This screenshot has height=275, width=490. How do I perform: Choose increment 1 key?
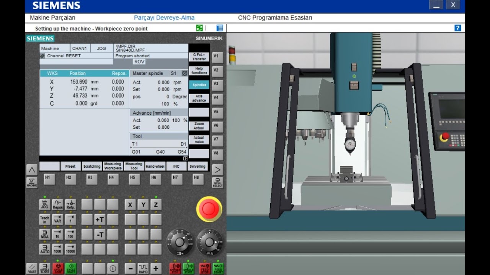click(x=70, y=219)
